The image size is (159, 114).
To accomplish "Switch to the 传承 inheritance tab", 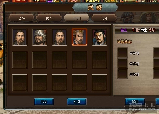I will point(104,18).
